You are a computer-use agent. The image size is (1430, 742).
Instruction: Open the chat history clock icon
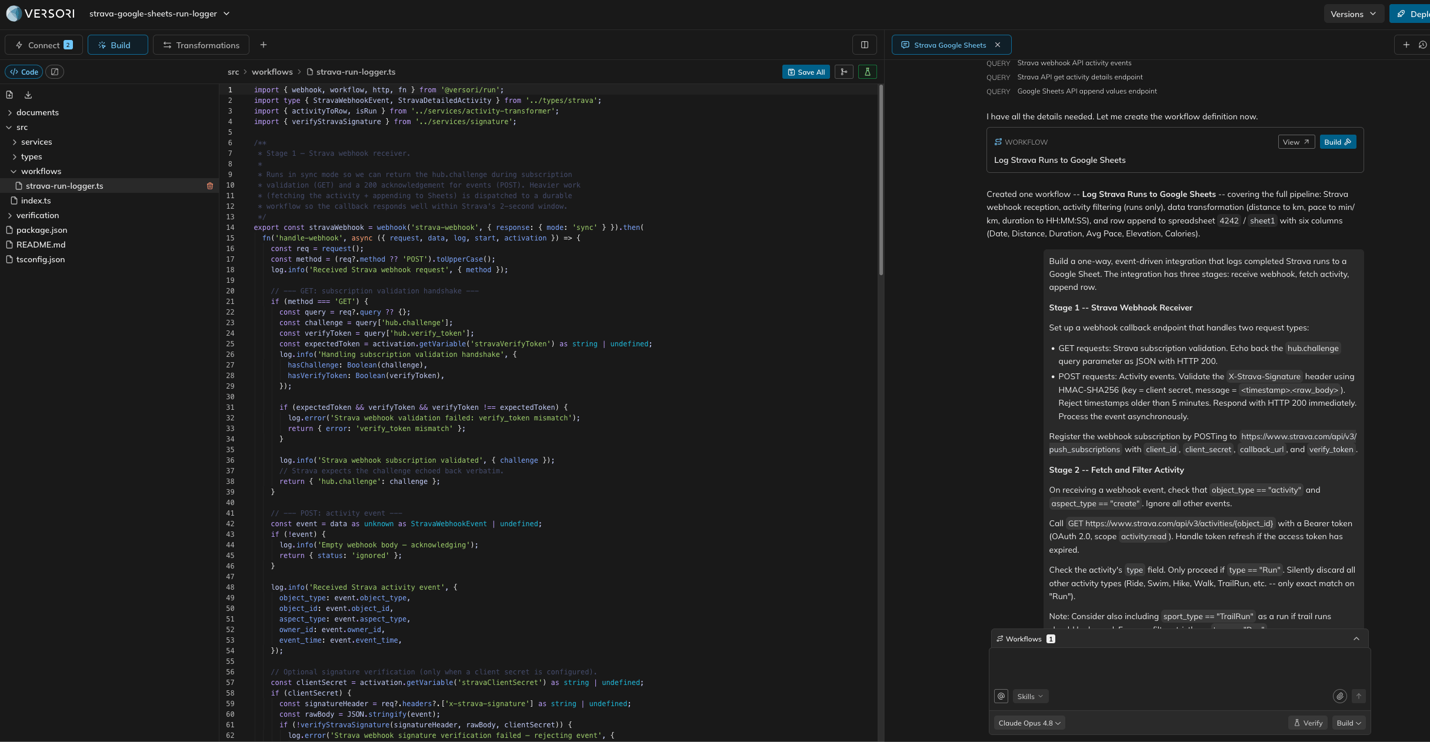tap(1422, 45)
